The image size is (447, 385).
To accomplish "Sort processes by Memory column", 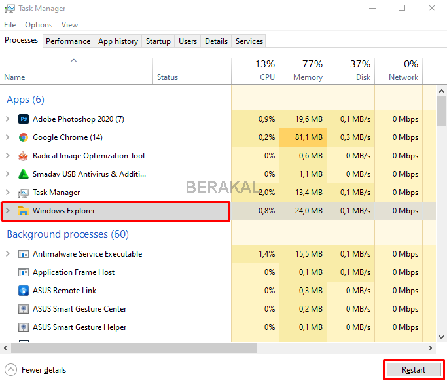I will coord(303,71).
